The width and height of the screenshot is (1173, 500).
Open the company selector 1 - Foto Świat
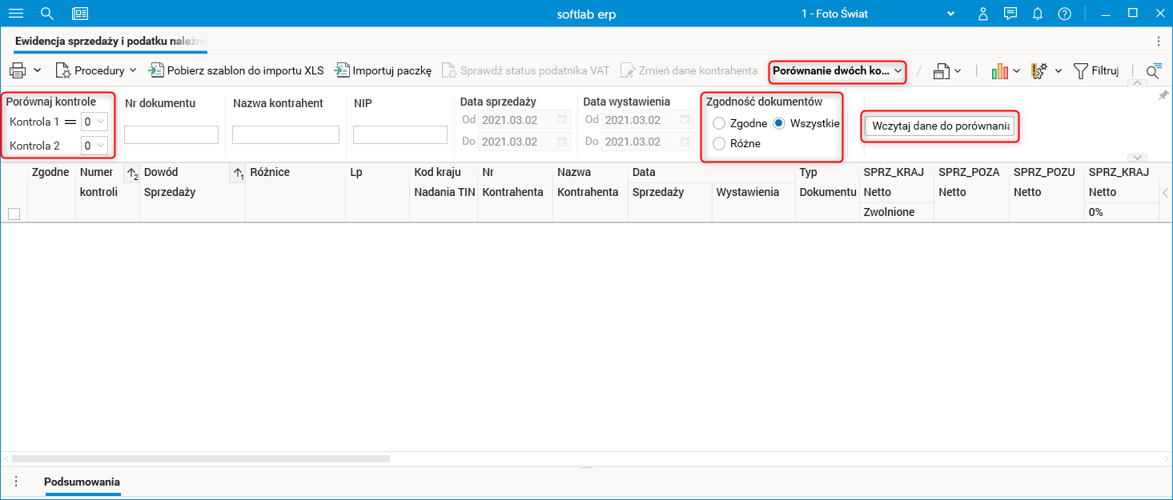click(x=878, y=14)
